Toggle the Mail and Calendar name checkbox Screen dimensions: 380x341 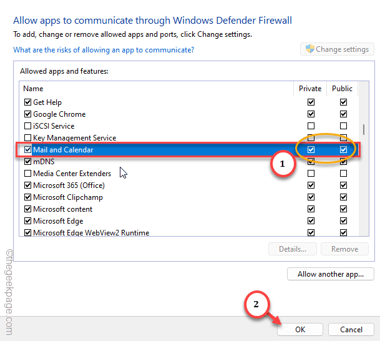tap(27, 150)
